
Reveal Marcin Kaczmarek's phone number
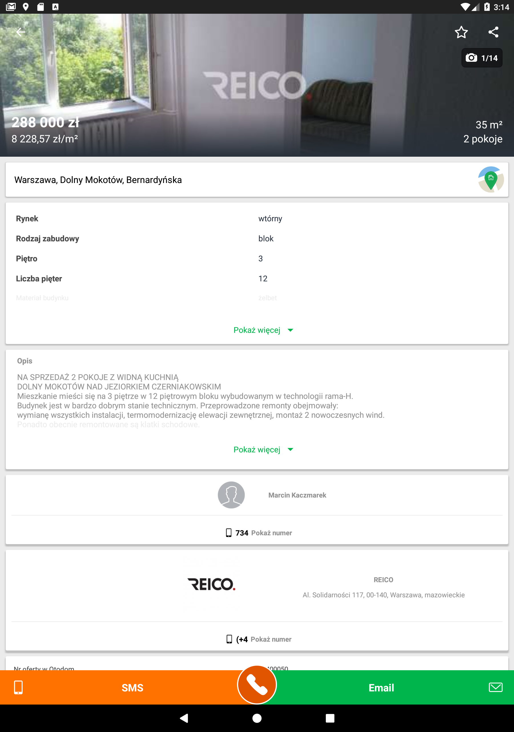[271, 533]
